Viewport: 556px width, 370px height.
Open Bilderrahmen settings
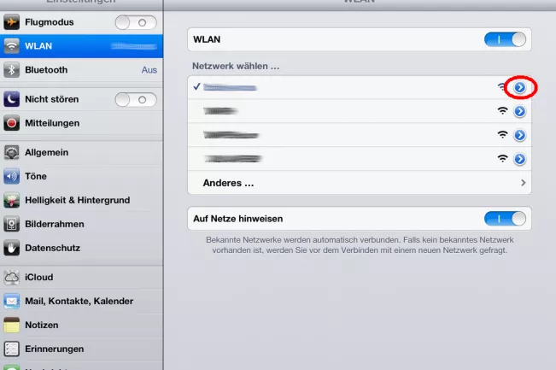81,224
